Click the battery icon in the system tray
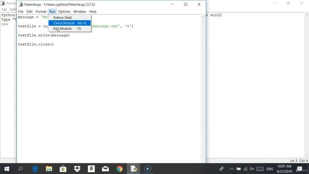309x174 pixels. (239, 169)
